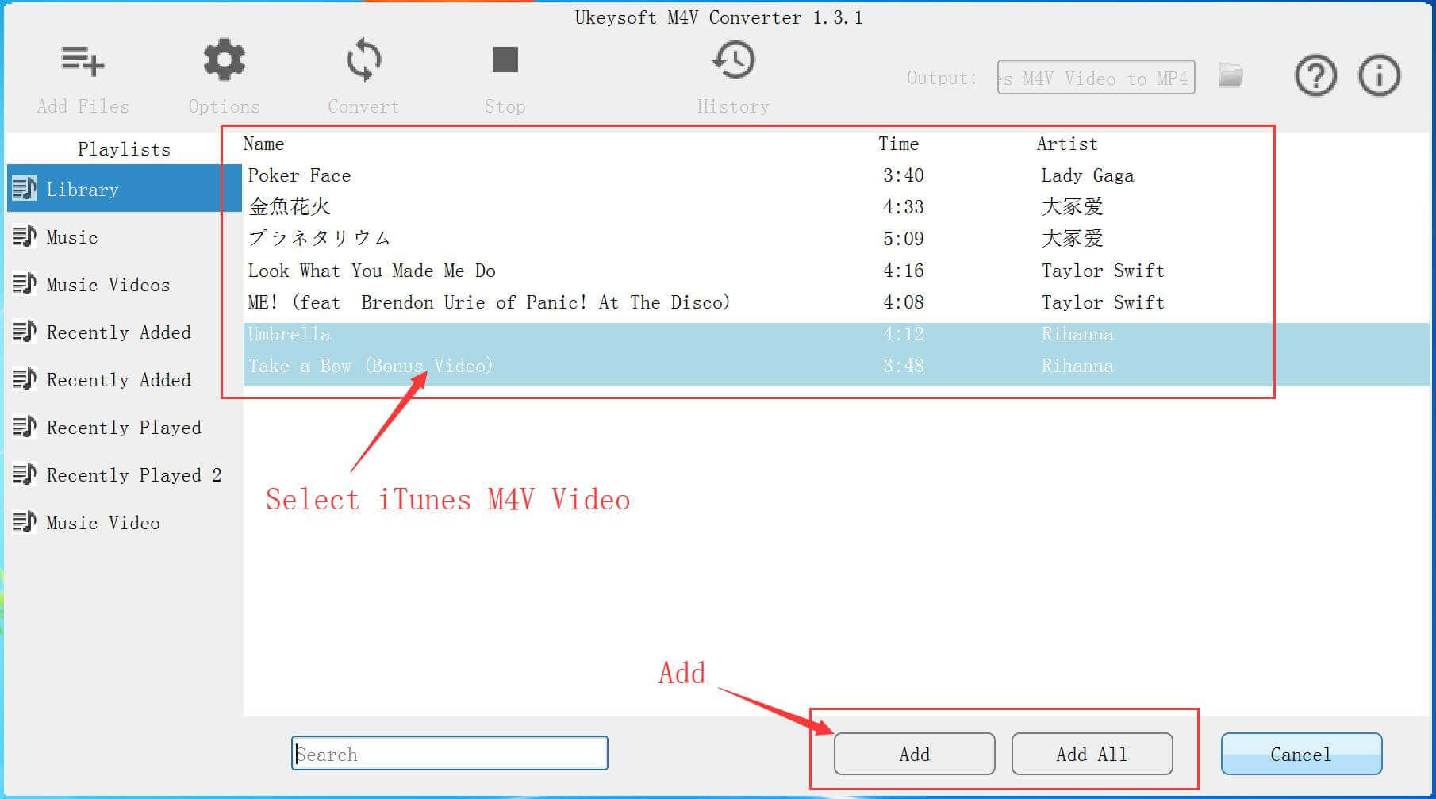Click the Cancel button

click(x=1301, y=754)
